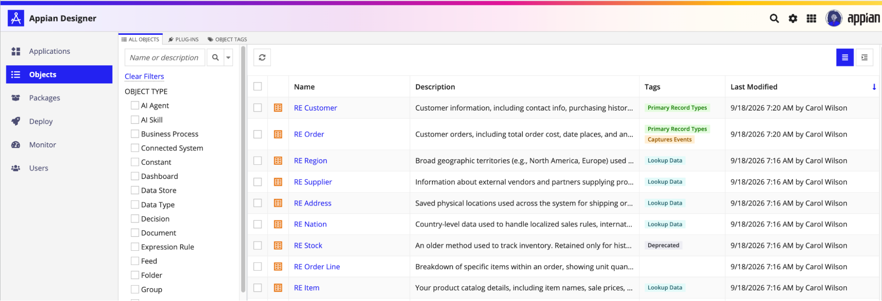Check the Group filter
This screenshot has width=882, height=301.
[x=135, y=289]
